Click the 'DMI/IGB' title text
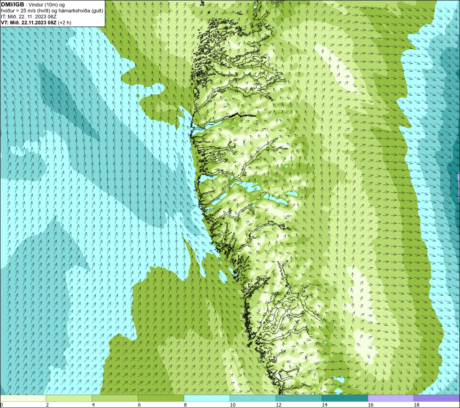This screenshot has height=408, width=460. point(12,5)
